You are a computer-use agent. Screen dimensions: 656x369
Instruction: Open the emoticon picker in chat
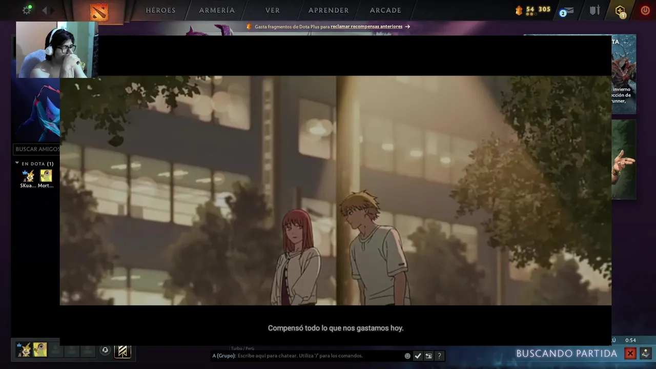coord(407,356)
